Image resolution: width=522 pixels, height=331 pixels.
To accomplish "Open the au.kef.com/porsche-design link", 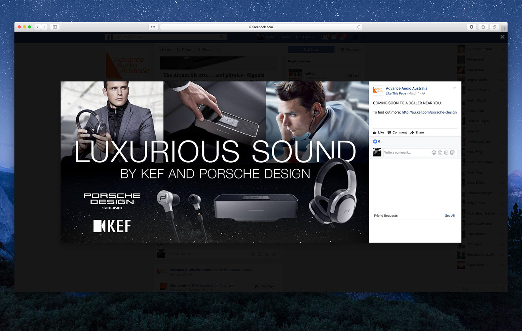I will (429, 112).
